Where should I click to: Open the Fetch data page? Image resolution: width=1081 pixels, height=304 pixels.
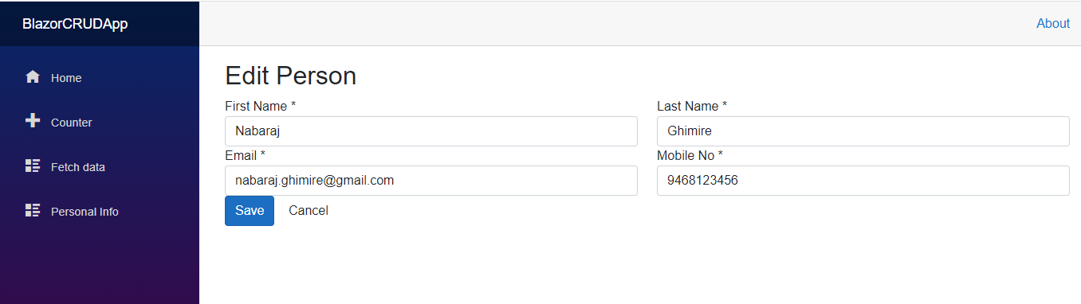point(100,167)
